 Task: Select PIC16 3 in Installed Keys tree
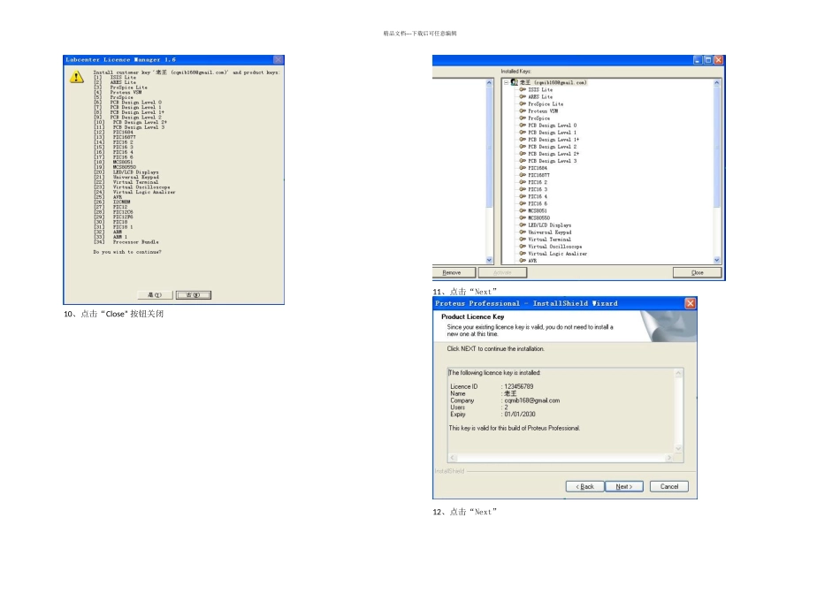coord(538,190)
